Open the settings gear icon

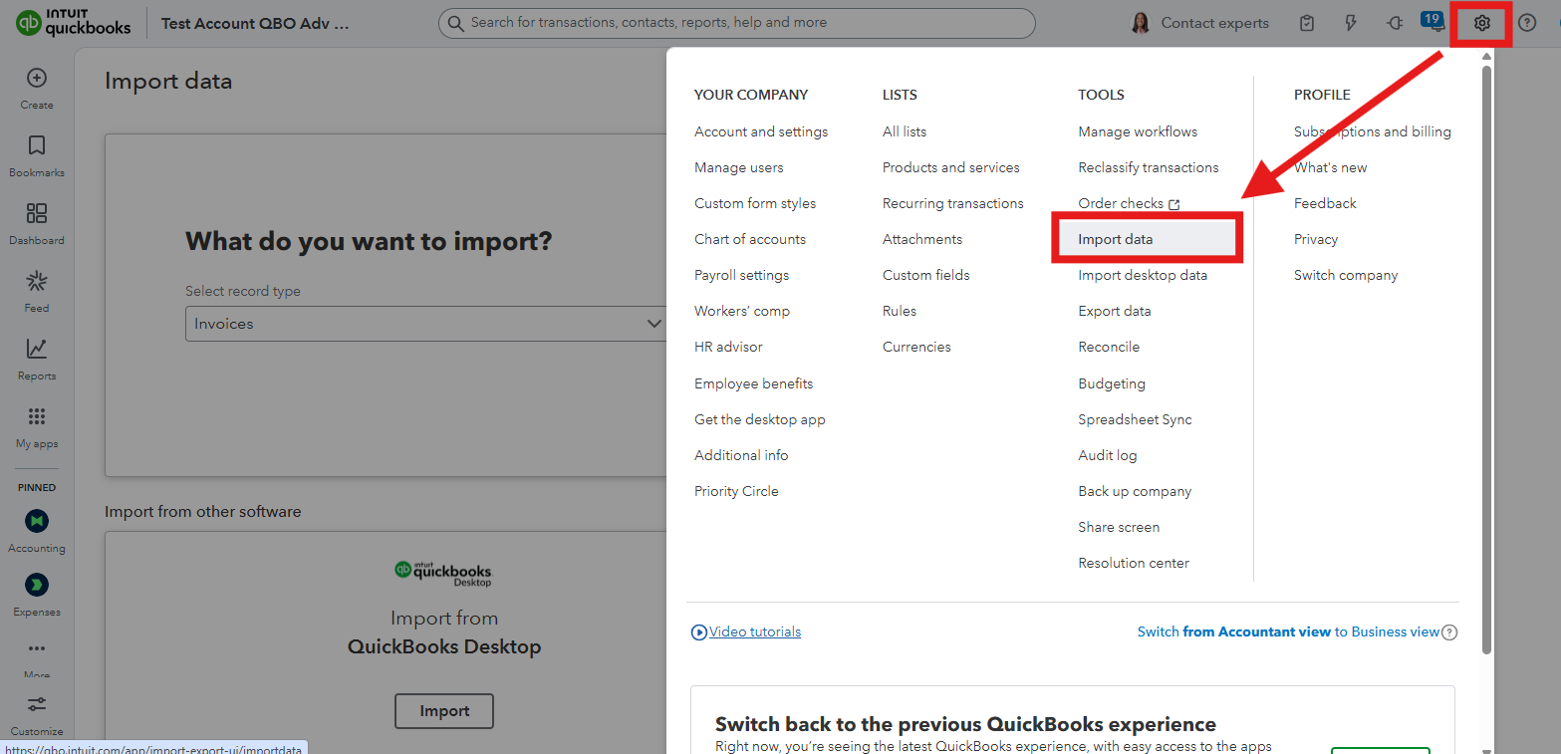coord(1482,23)
